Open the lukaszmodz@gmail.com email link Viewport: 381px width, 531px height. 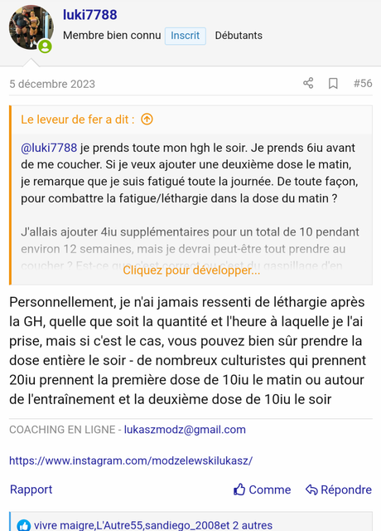click(185, 430)
